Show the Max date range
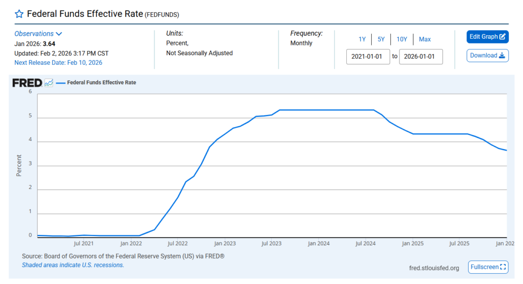Image resolution: width=523 pixels, height=284 pixels. (425, 39)
